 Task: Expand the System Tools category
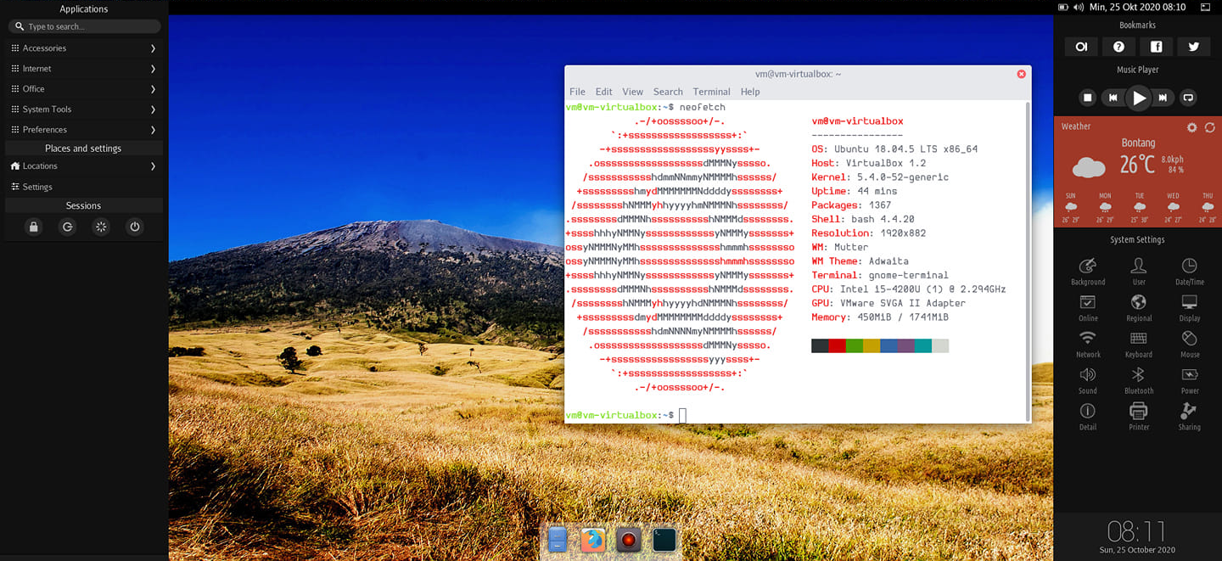(83, 109)
